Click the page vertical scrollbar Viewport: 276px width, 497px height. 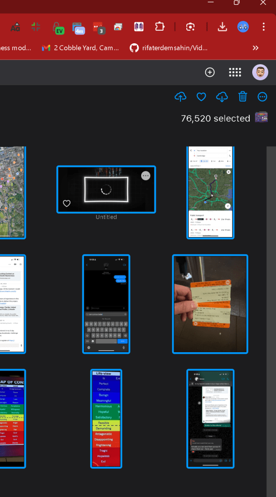[x=271, y=322]
